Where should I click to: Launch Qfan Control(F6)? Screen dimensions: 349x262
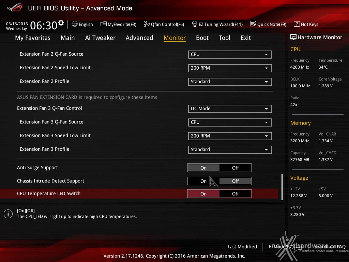[168, 24]
